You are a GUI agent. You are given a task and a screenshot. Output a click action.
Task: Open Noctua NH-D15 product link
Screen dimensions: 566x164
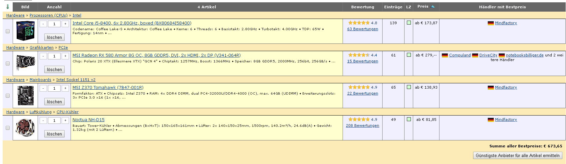coord(89,120)
